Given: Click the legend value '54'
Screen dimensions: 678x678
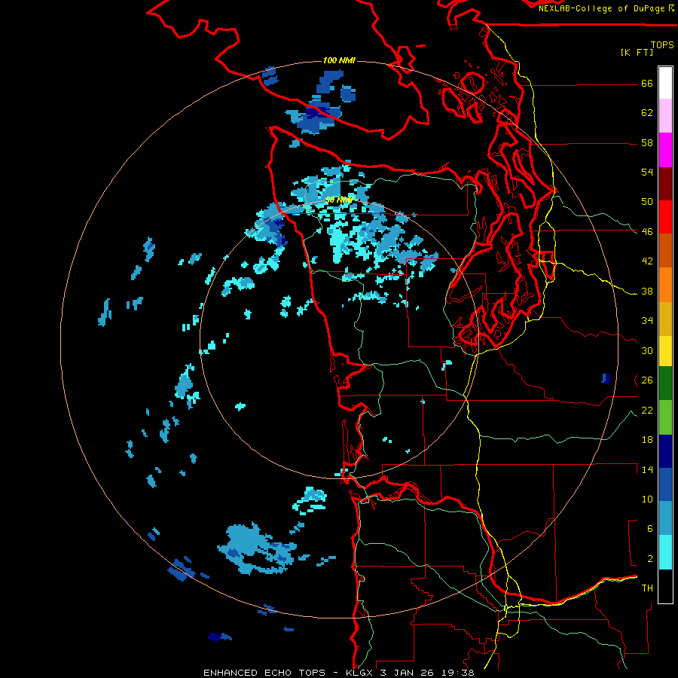Looking at the screenshot, I should 647,172.
